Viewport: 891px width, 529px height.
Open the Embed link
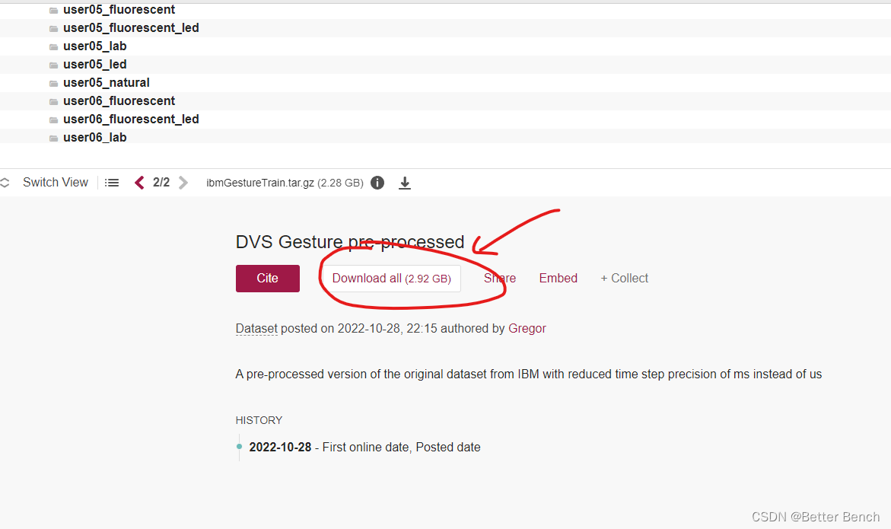coord(558,278)
